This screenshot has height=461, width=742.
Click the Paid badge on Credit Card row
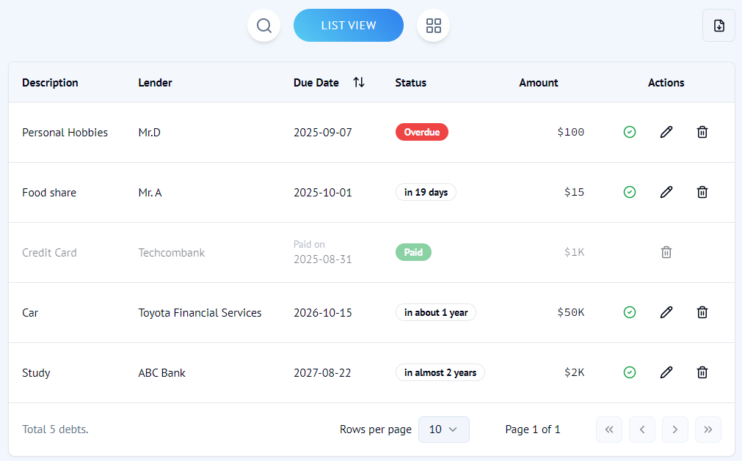point(413,252)
